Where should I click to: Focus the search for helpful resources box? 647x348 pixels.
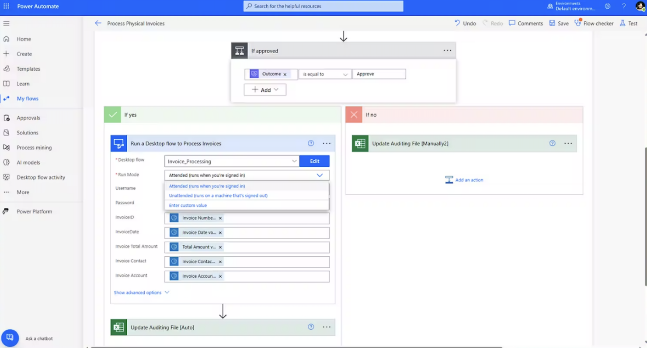pos(323,6)
